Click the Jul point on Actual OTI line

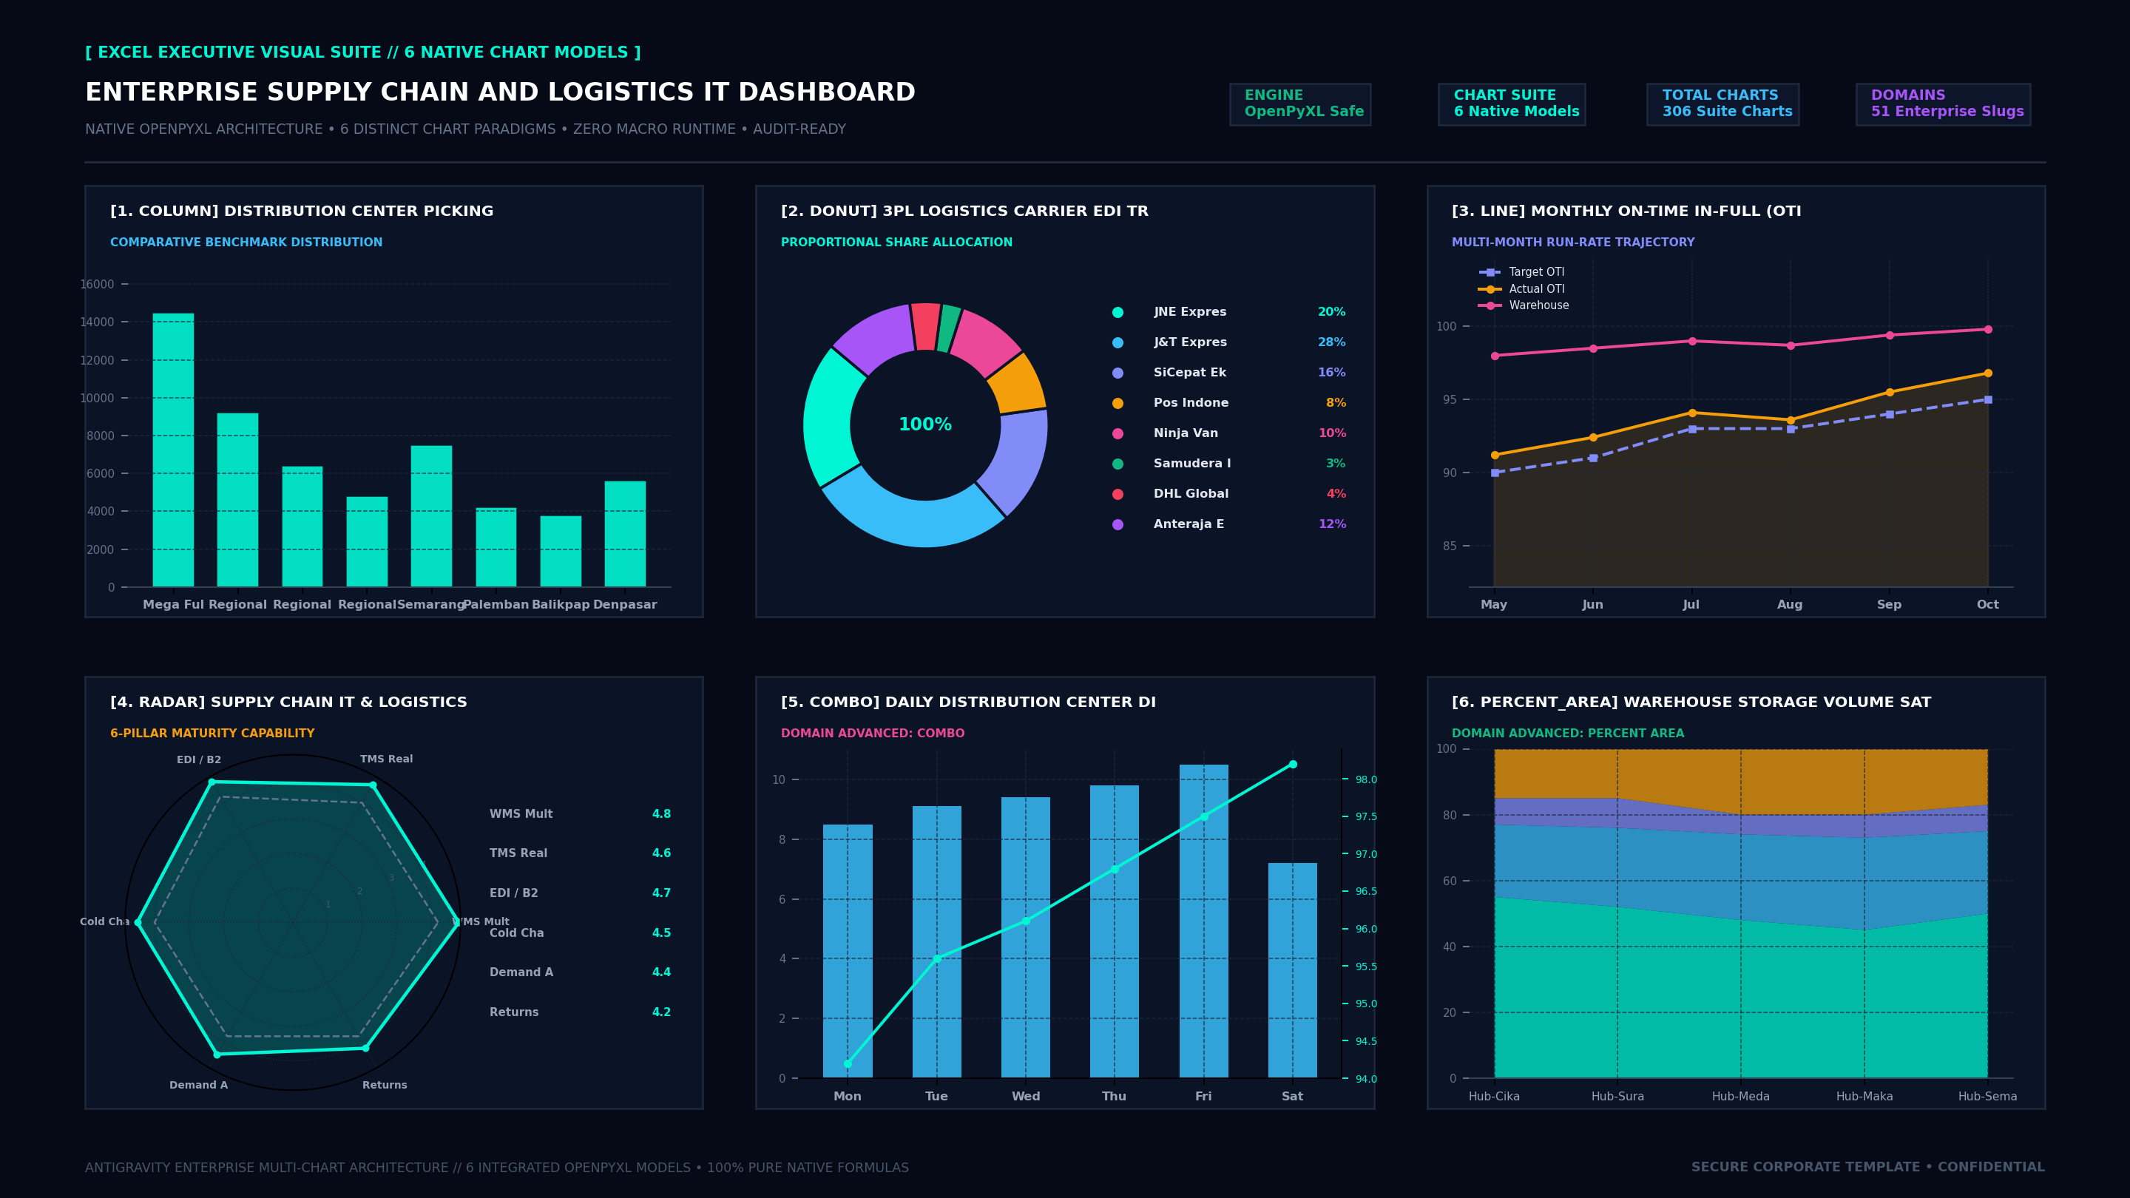(x=1691, y=413)
